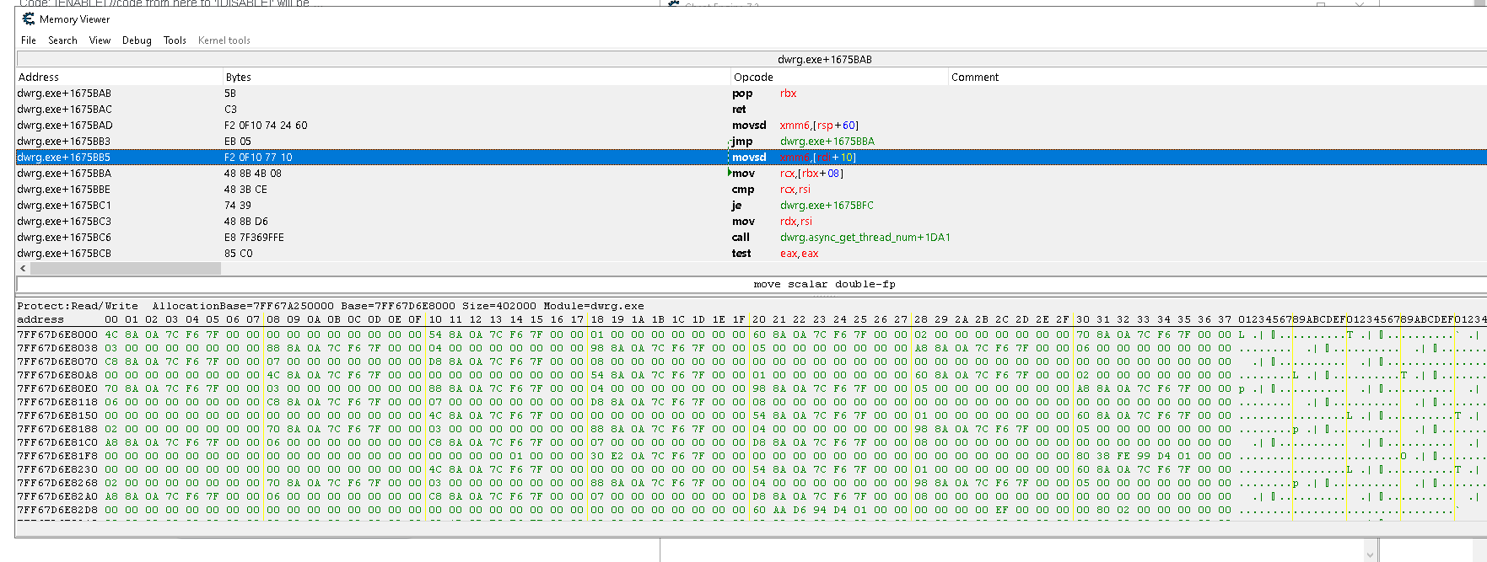Select the pop rbx instruction row
The width and height of the screenshot is (1487, 562).
point(752,94)
